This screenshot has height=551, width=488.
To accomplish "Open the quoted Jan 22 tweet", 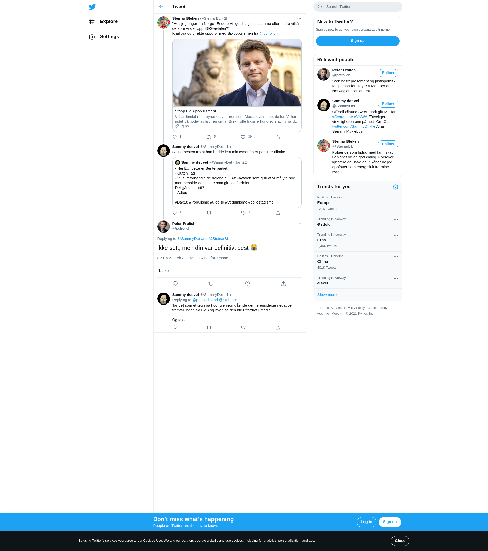I will [237, 182].
